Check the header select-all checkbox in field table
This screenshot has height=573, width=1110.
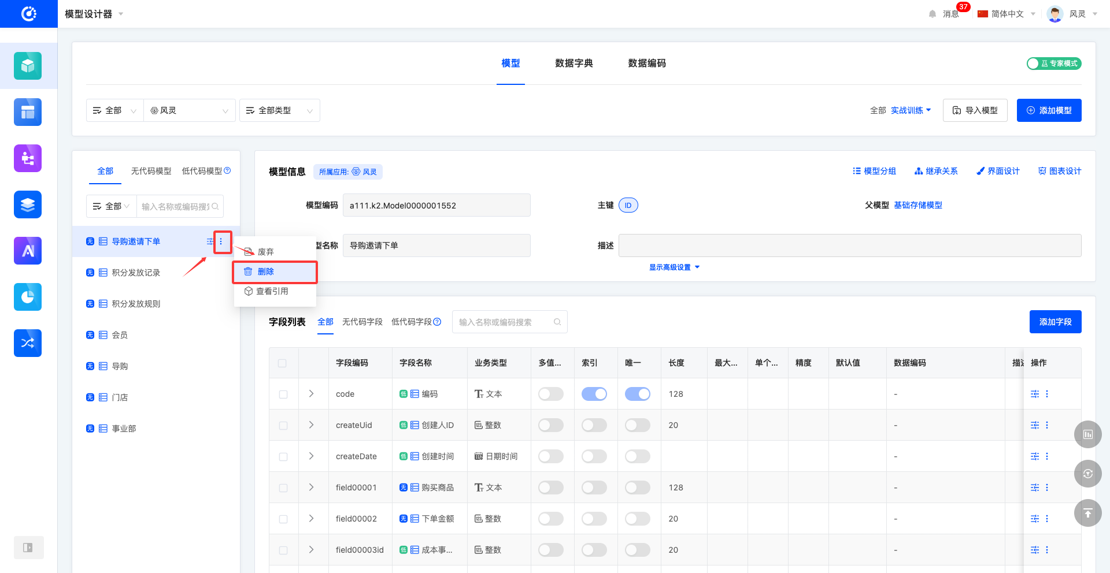click(x=282, y=363)
